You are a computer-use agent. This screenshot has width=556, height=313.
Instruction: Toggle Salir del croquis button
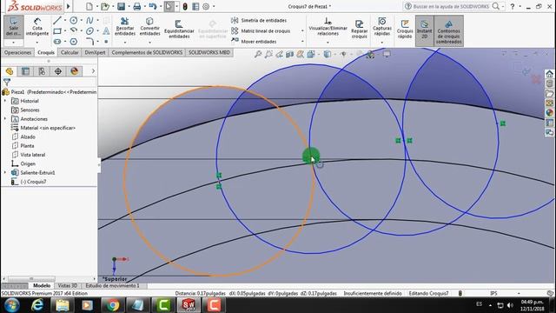coord(14,27)
